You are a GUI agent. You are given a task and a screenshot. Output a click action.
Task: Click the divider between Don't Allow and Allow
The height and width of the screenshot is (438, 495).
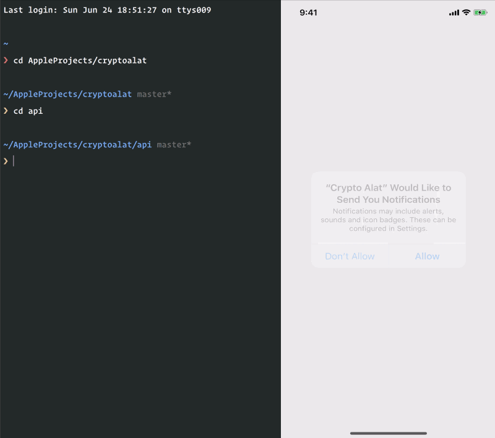[x=388, y=255]
